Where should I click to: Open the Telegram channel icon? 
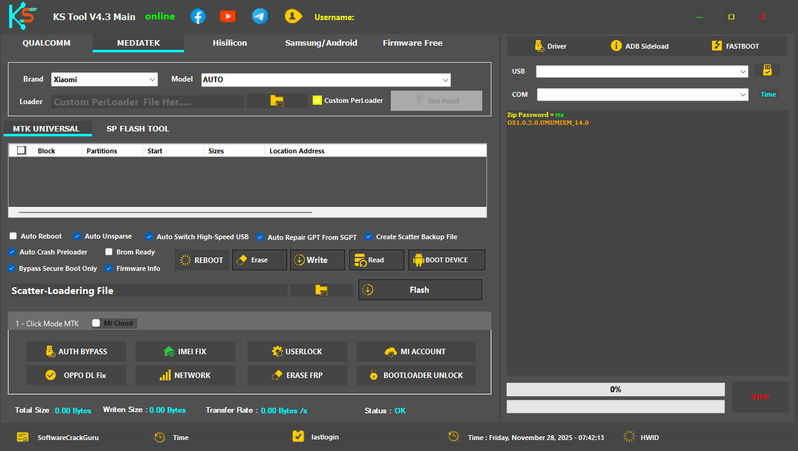coord(260,16)
